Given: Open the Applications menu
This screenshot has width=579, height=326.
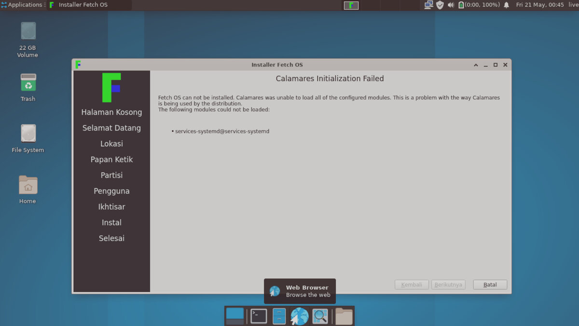Looking at the screenshot, I should [22, 5].
